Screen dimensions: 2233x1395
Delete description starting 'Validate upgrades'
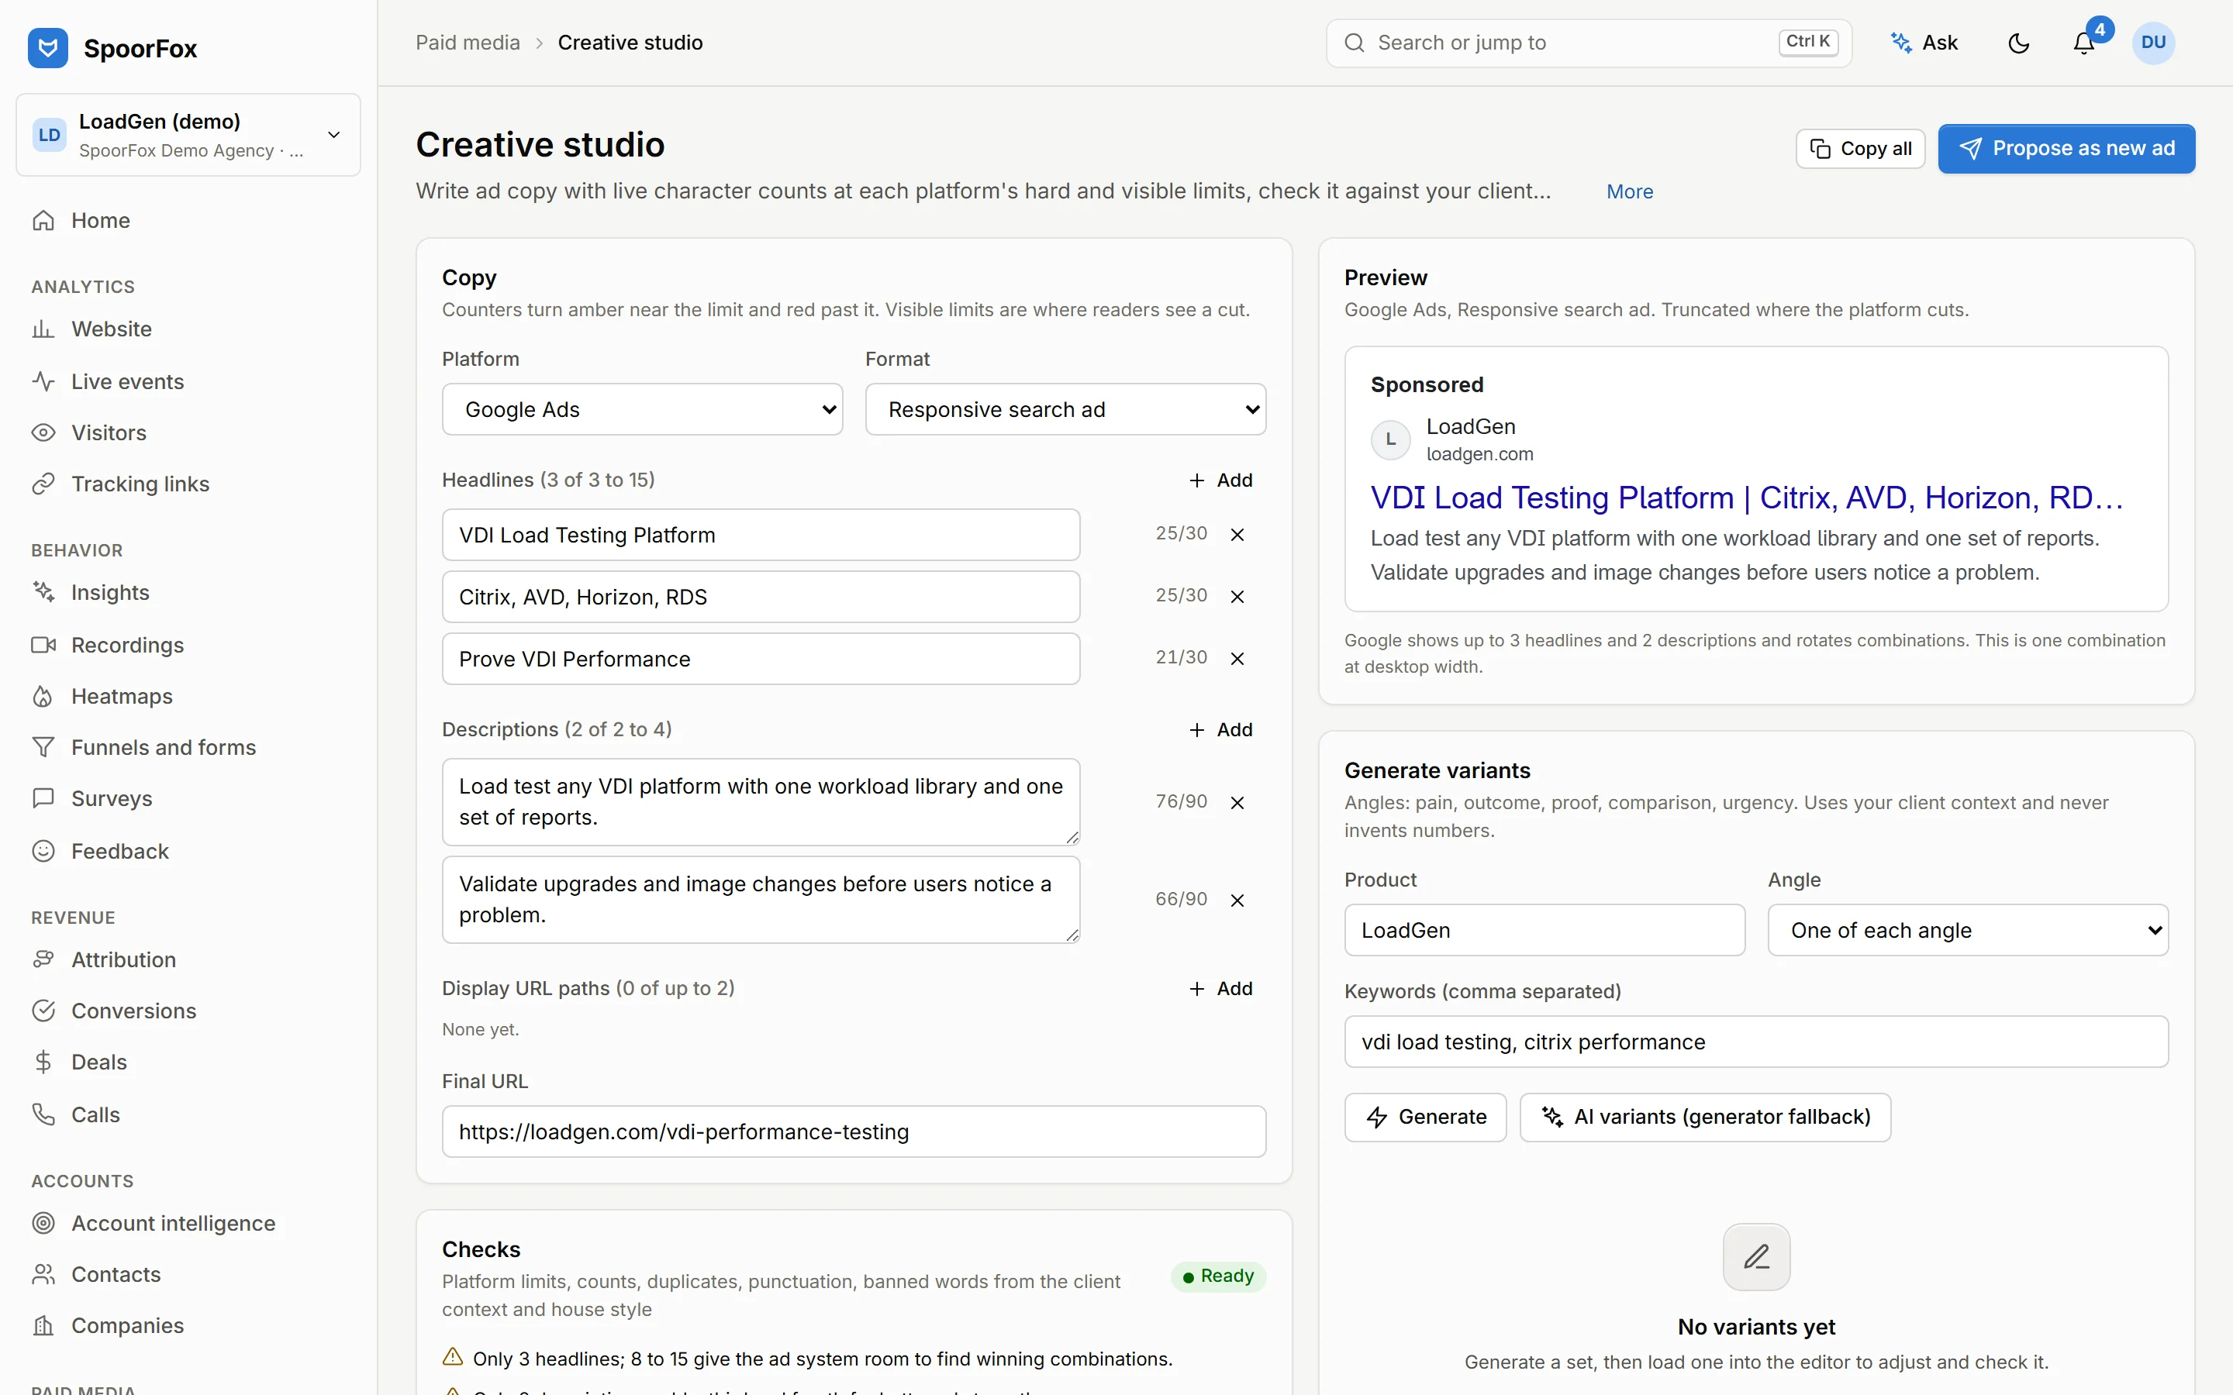(1237, 900)
